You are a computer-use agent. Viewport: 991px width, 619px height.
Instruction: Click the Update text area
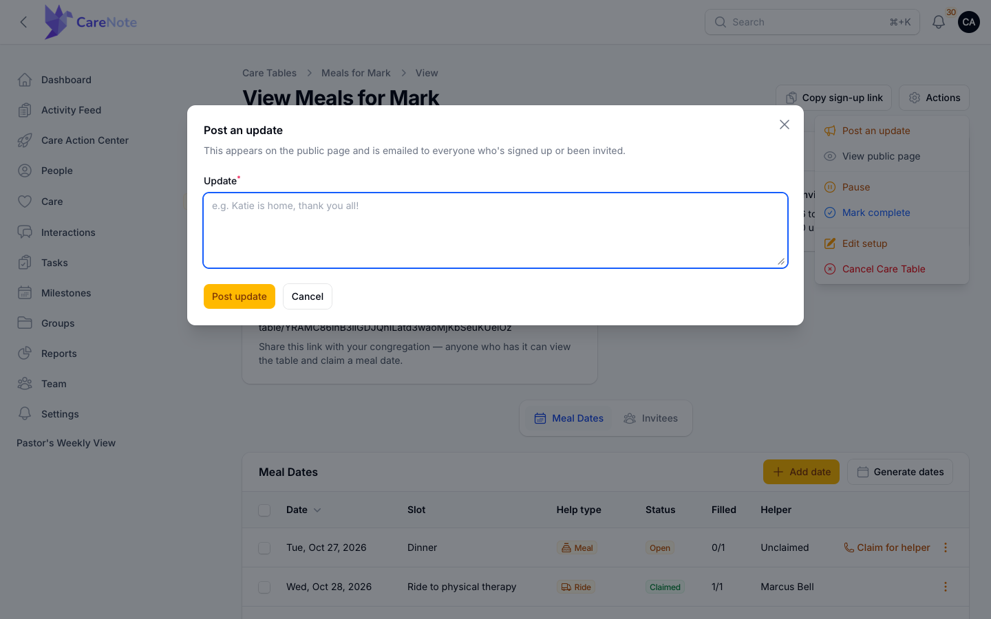495,230
